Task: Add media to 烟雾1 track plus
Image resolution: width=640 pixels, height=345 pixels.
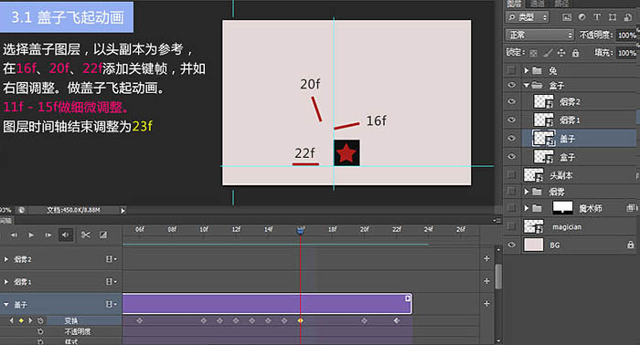Action: point(486,281)
